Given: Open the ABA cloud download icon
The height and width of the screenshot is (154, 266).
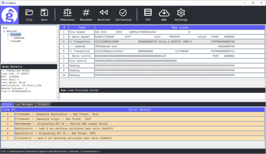Looking at the screenshot, I should point(163,13).
